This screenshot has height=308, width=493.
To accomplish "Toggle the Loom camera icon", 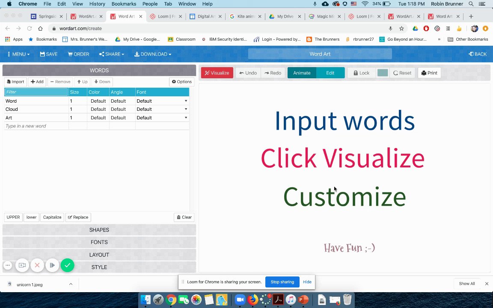I will 22,265.
